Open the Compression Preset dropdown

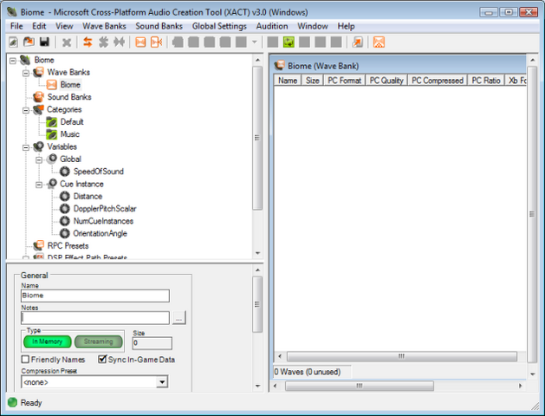162,382
